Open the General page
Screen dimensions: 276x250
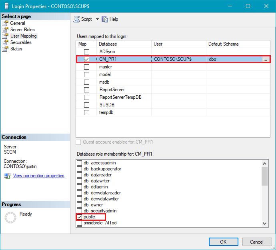(18, 23)
